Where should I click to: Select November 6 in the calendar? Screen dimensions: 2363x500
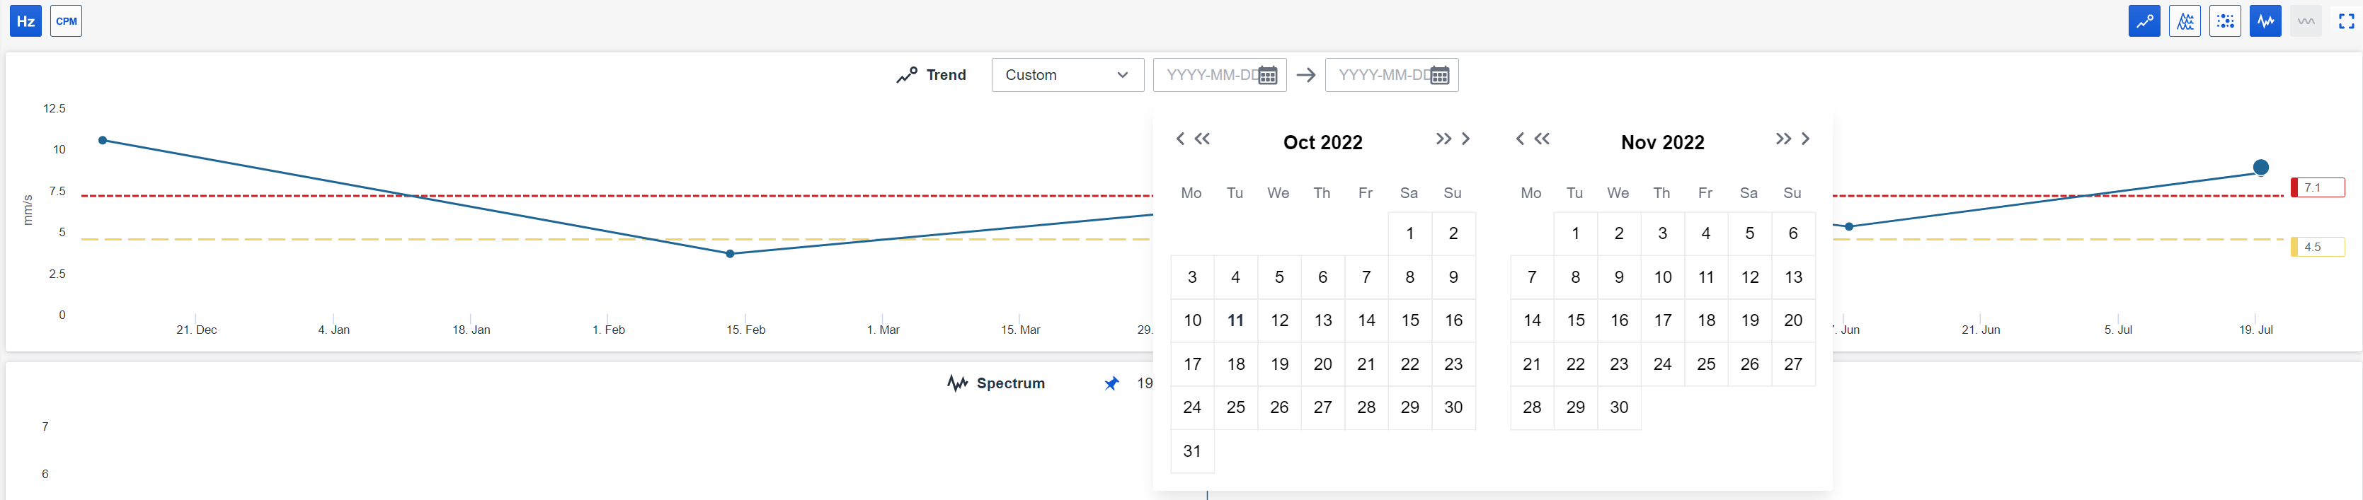pos(1793,233)
